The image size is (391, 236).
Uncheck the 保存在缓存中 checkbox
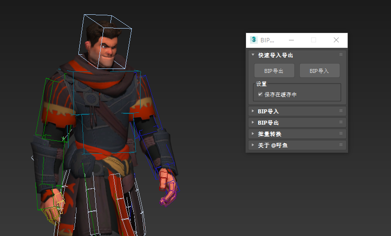point(260,94)
